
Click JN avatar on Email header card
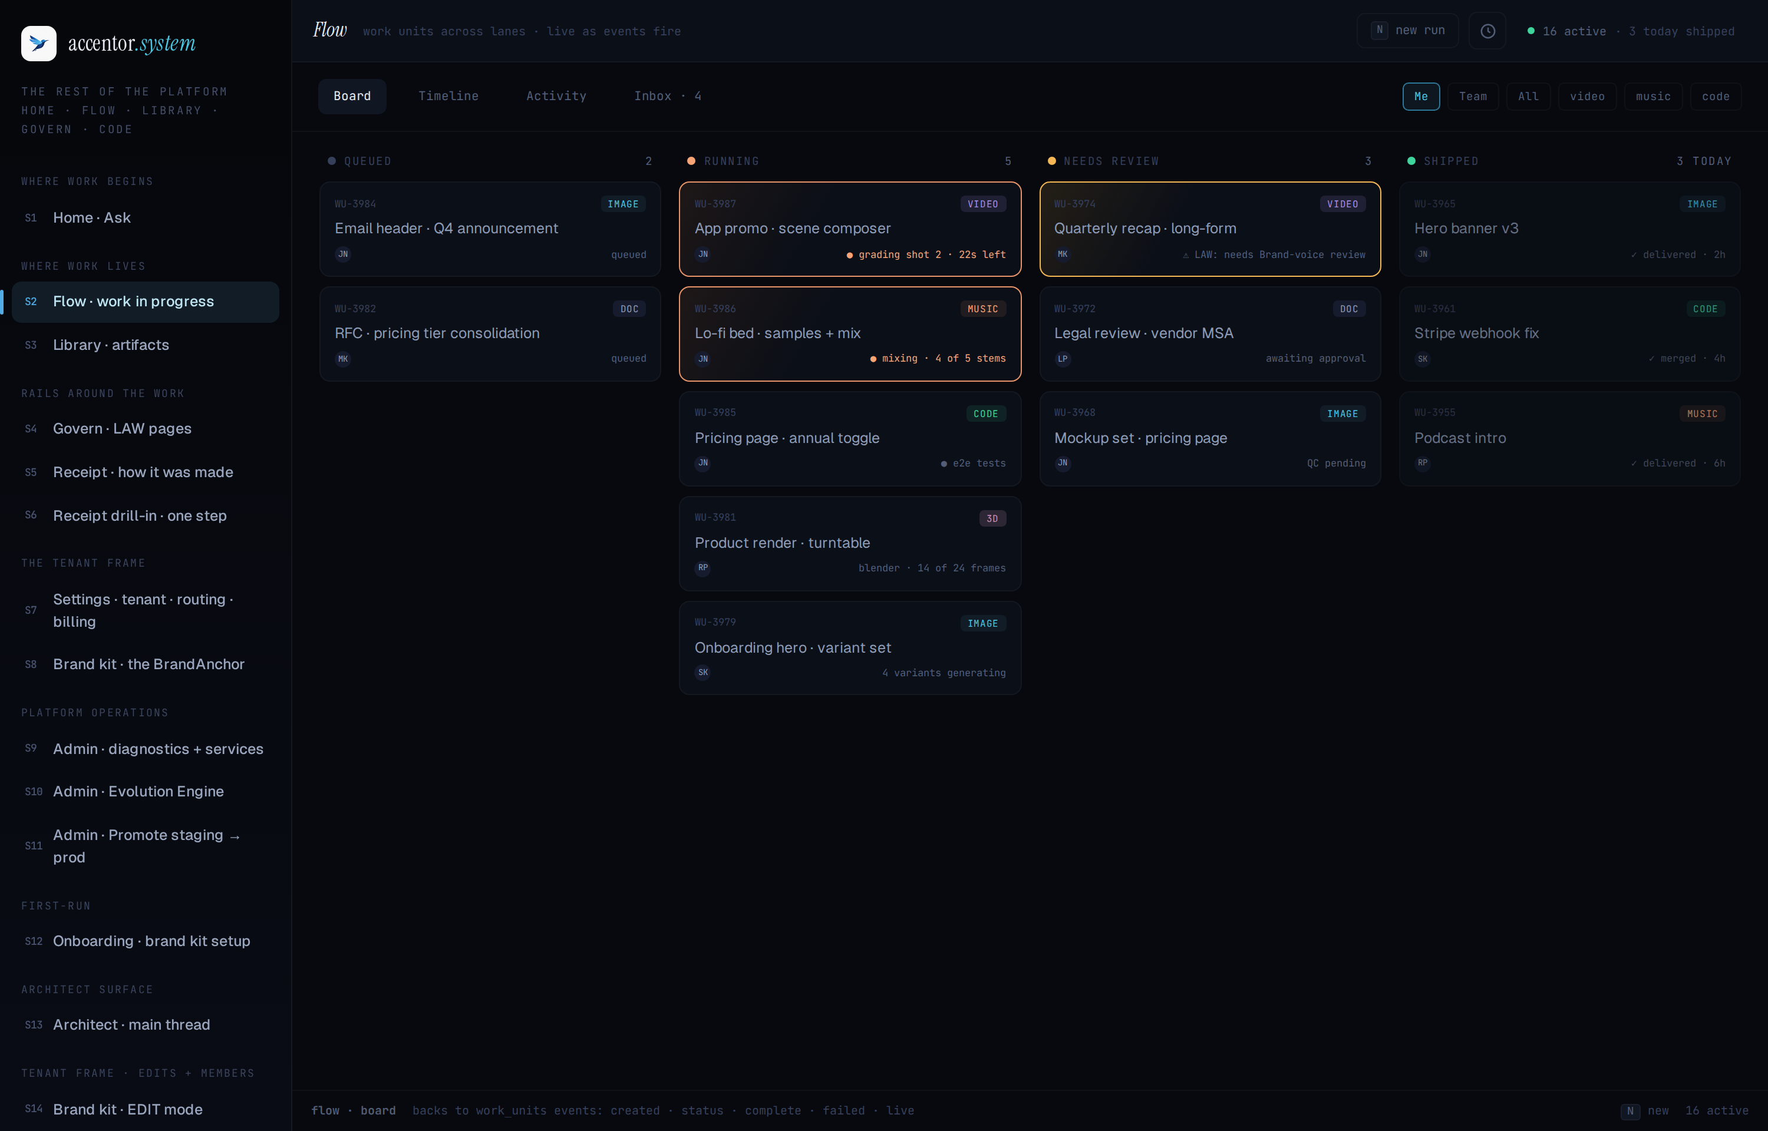(x=343, y=254)
